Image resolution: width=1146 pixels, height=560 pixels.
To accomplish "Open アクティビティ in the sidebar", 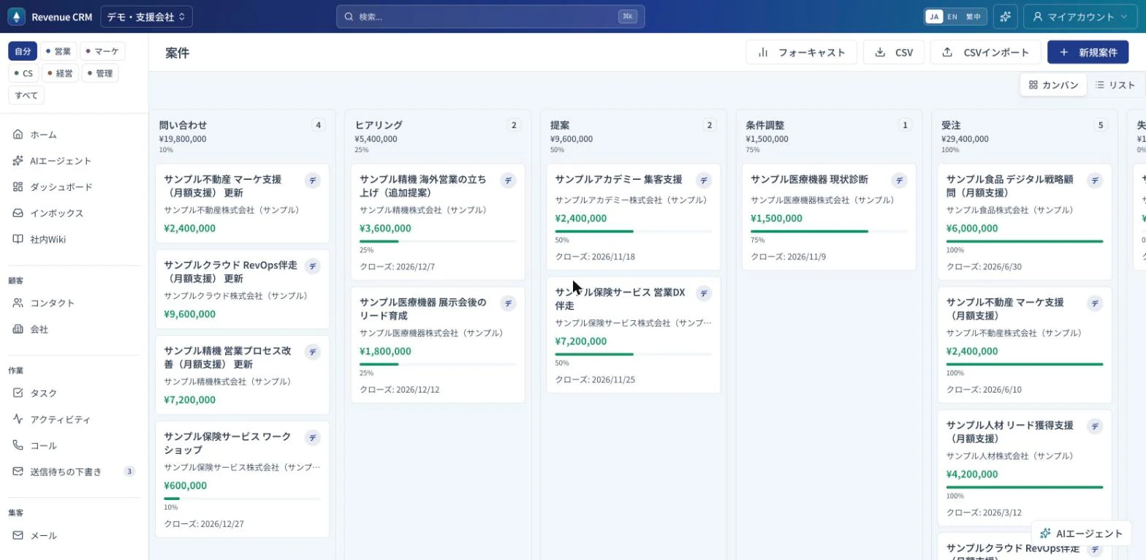I will (74, 420).
